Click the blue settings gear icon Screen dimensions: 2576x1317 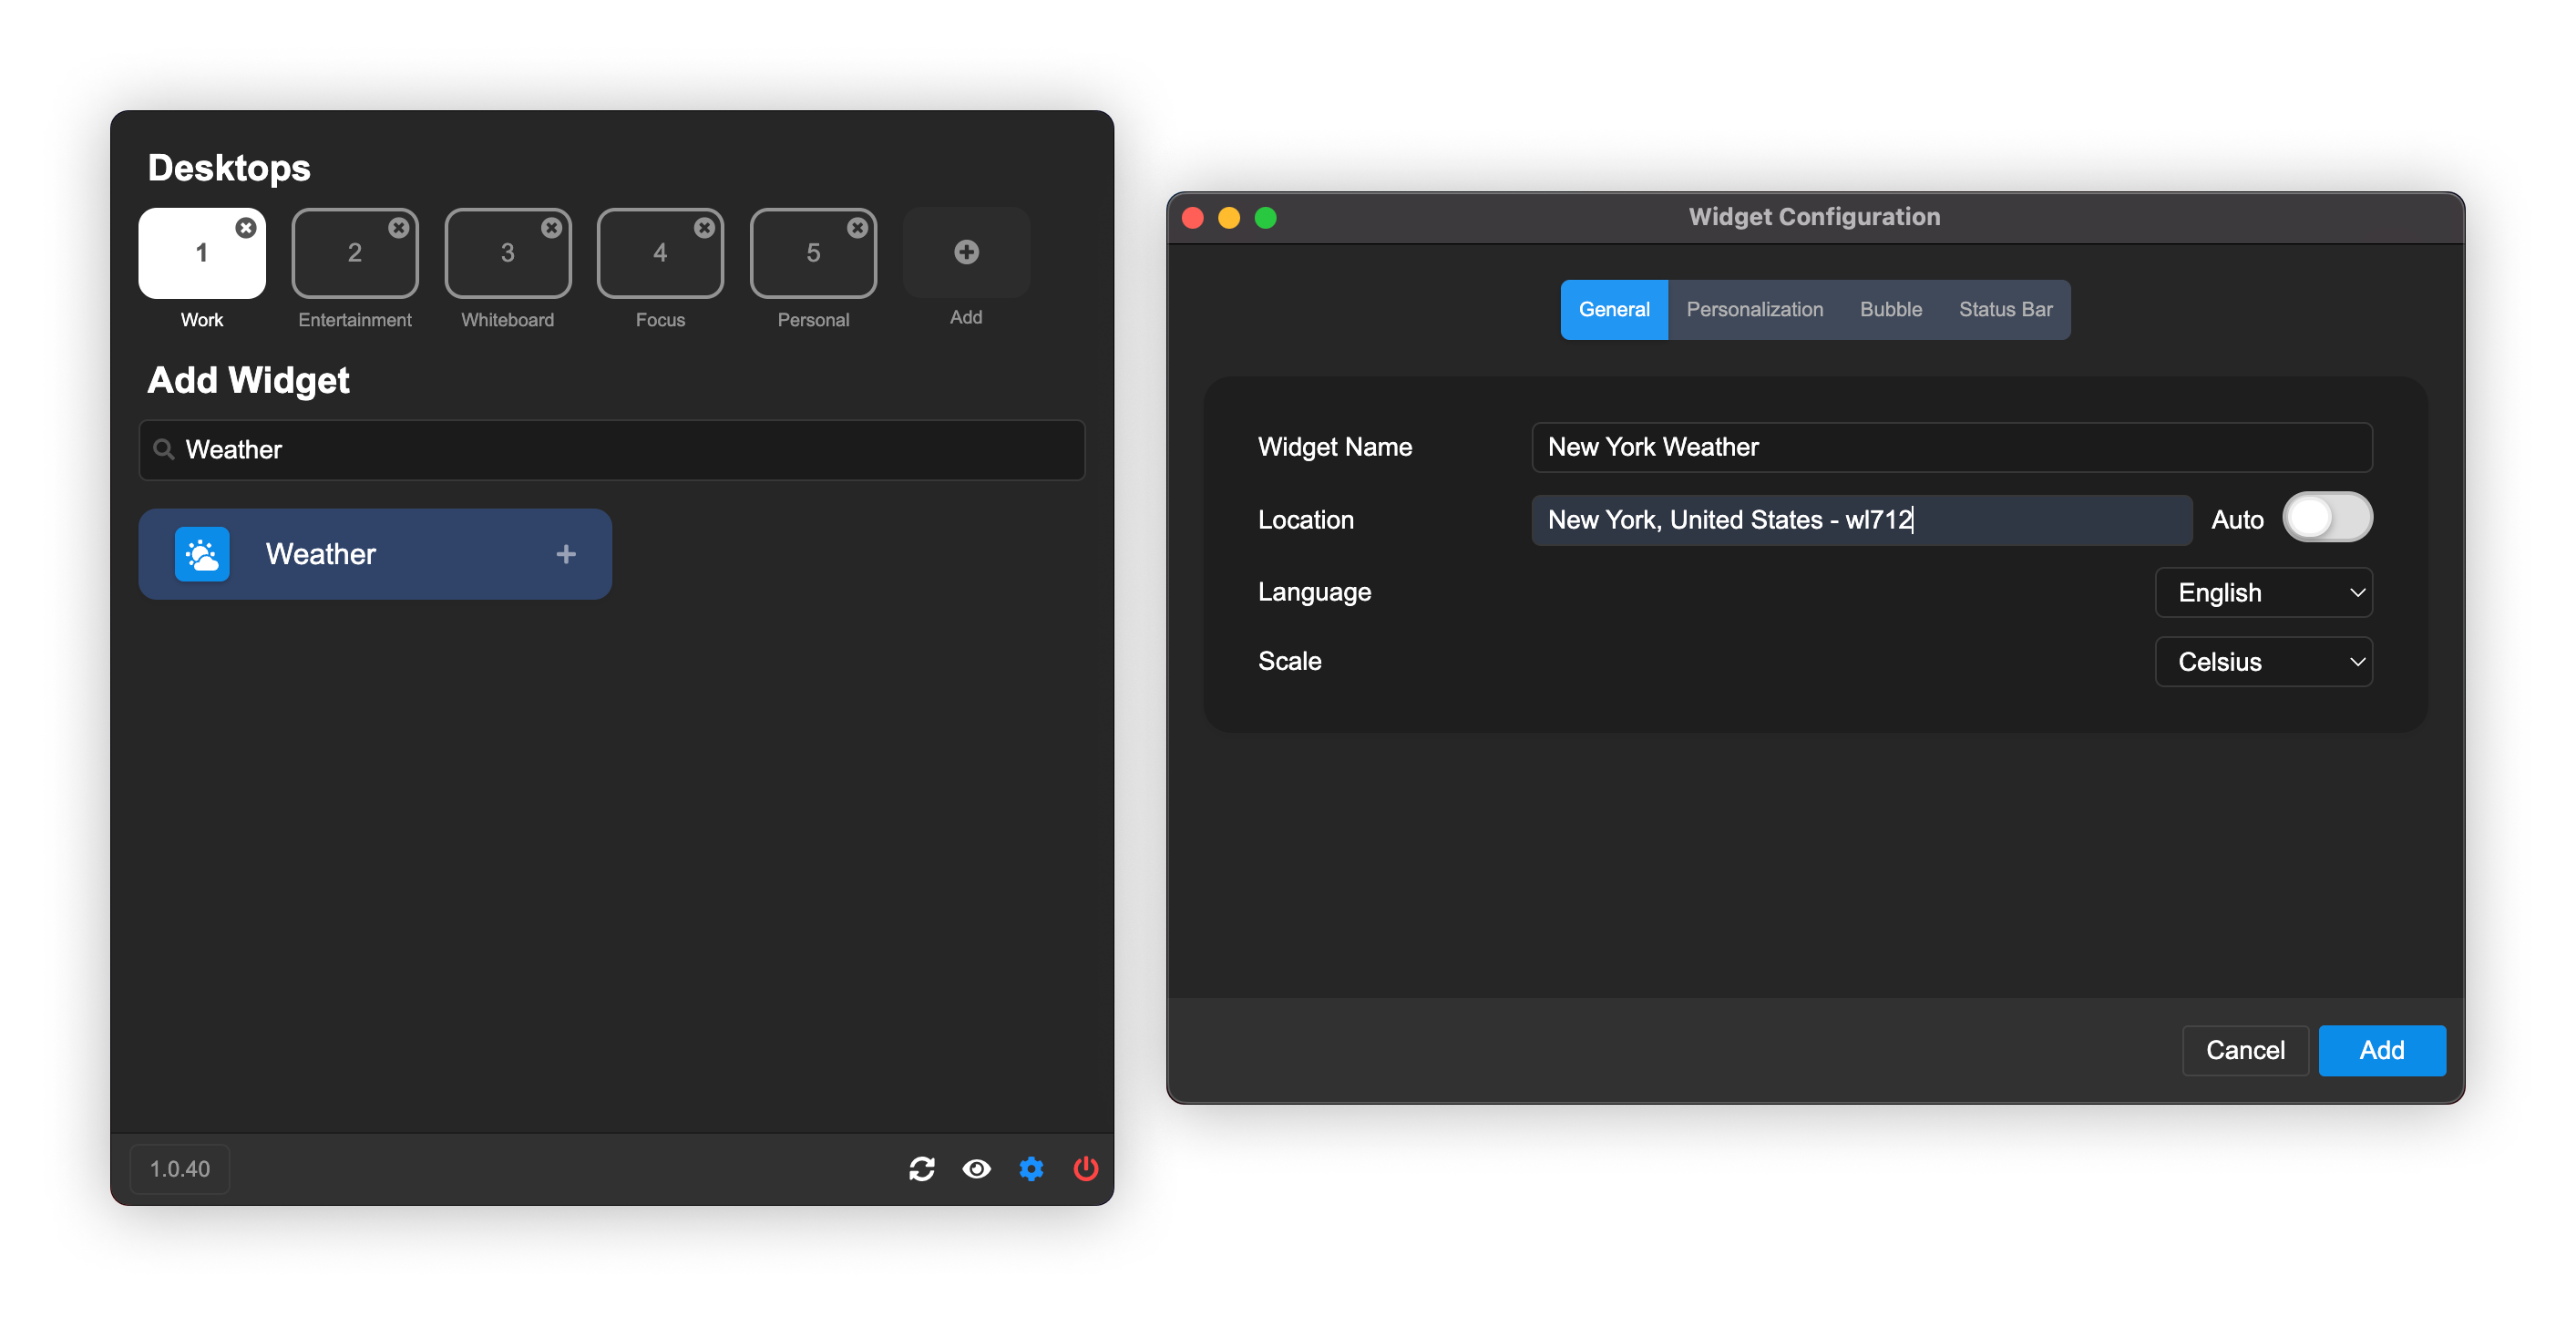click(1031, 1168)
